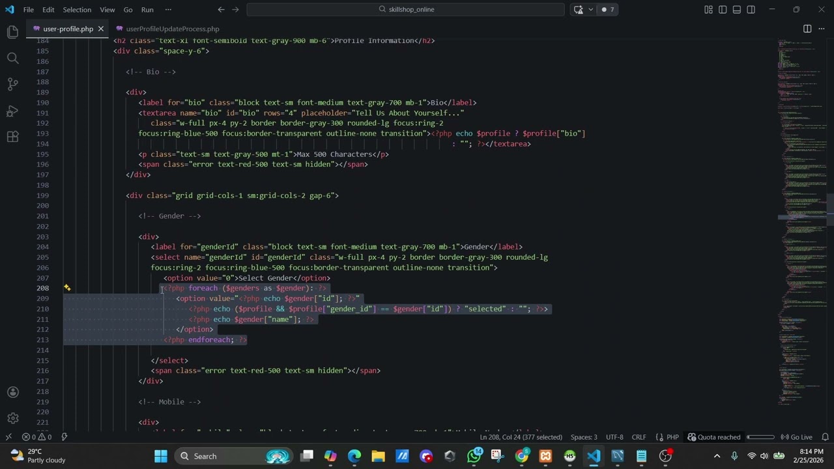Click the Quota reached Copilot status
834x469 pixels.
714,437
